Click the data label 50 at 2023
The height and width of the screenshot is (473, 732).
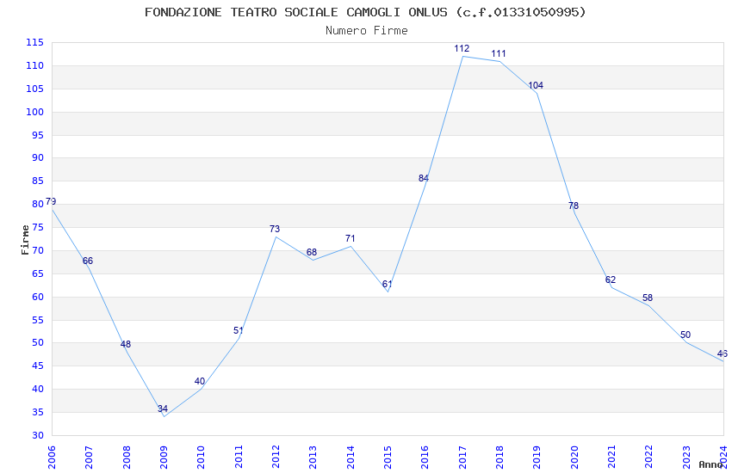click(x=685, y=335)
